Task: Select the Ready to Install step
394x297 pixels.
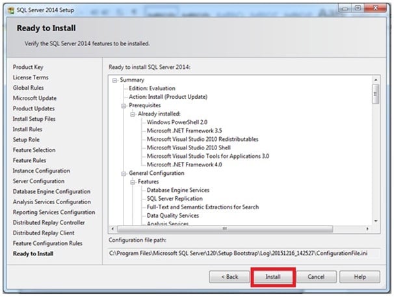Action: (33, 253)
